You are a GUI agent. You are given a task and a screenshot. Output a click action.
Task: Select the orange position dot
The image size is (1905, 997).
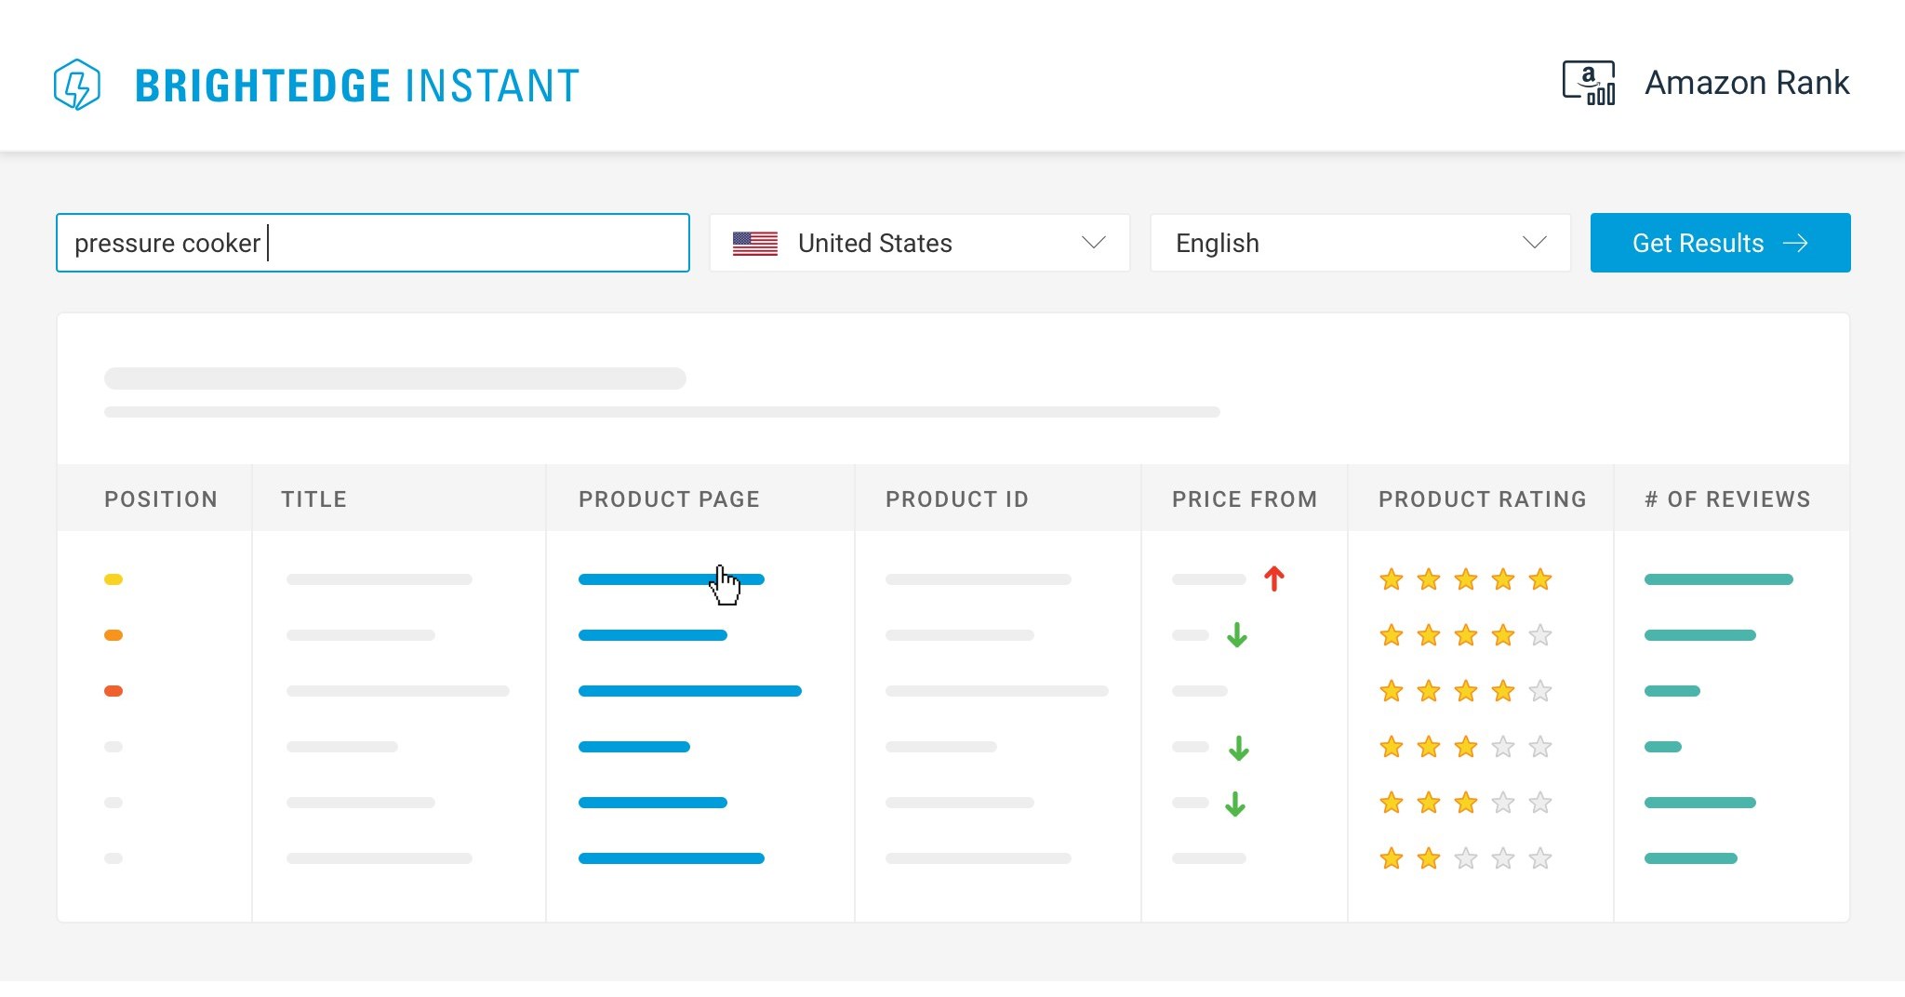click(x=113, y=635)
